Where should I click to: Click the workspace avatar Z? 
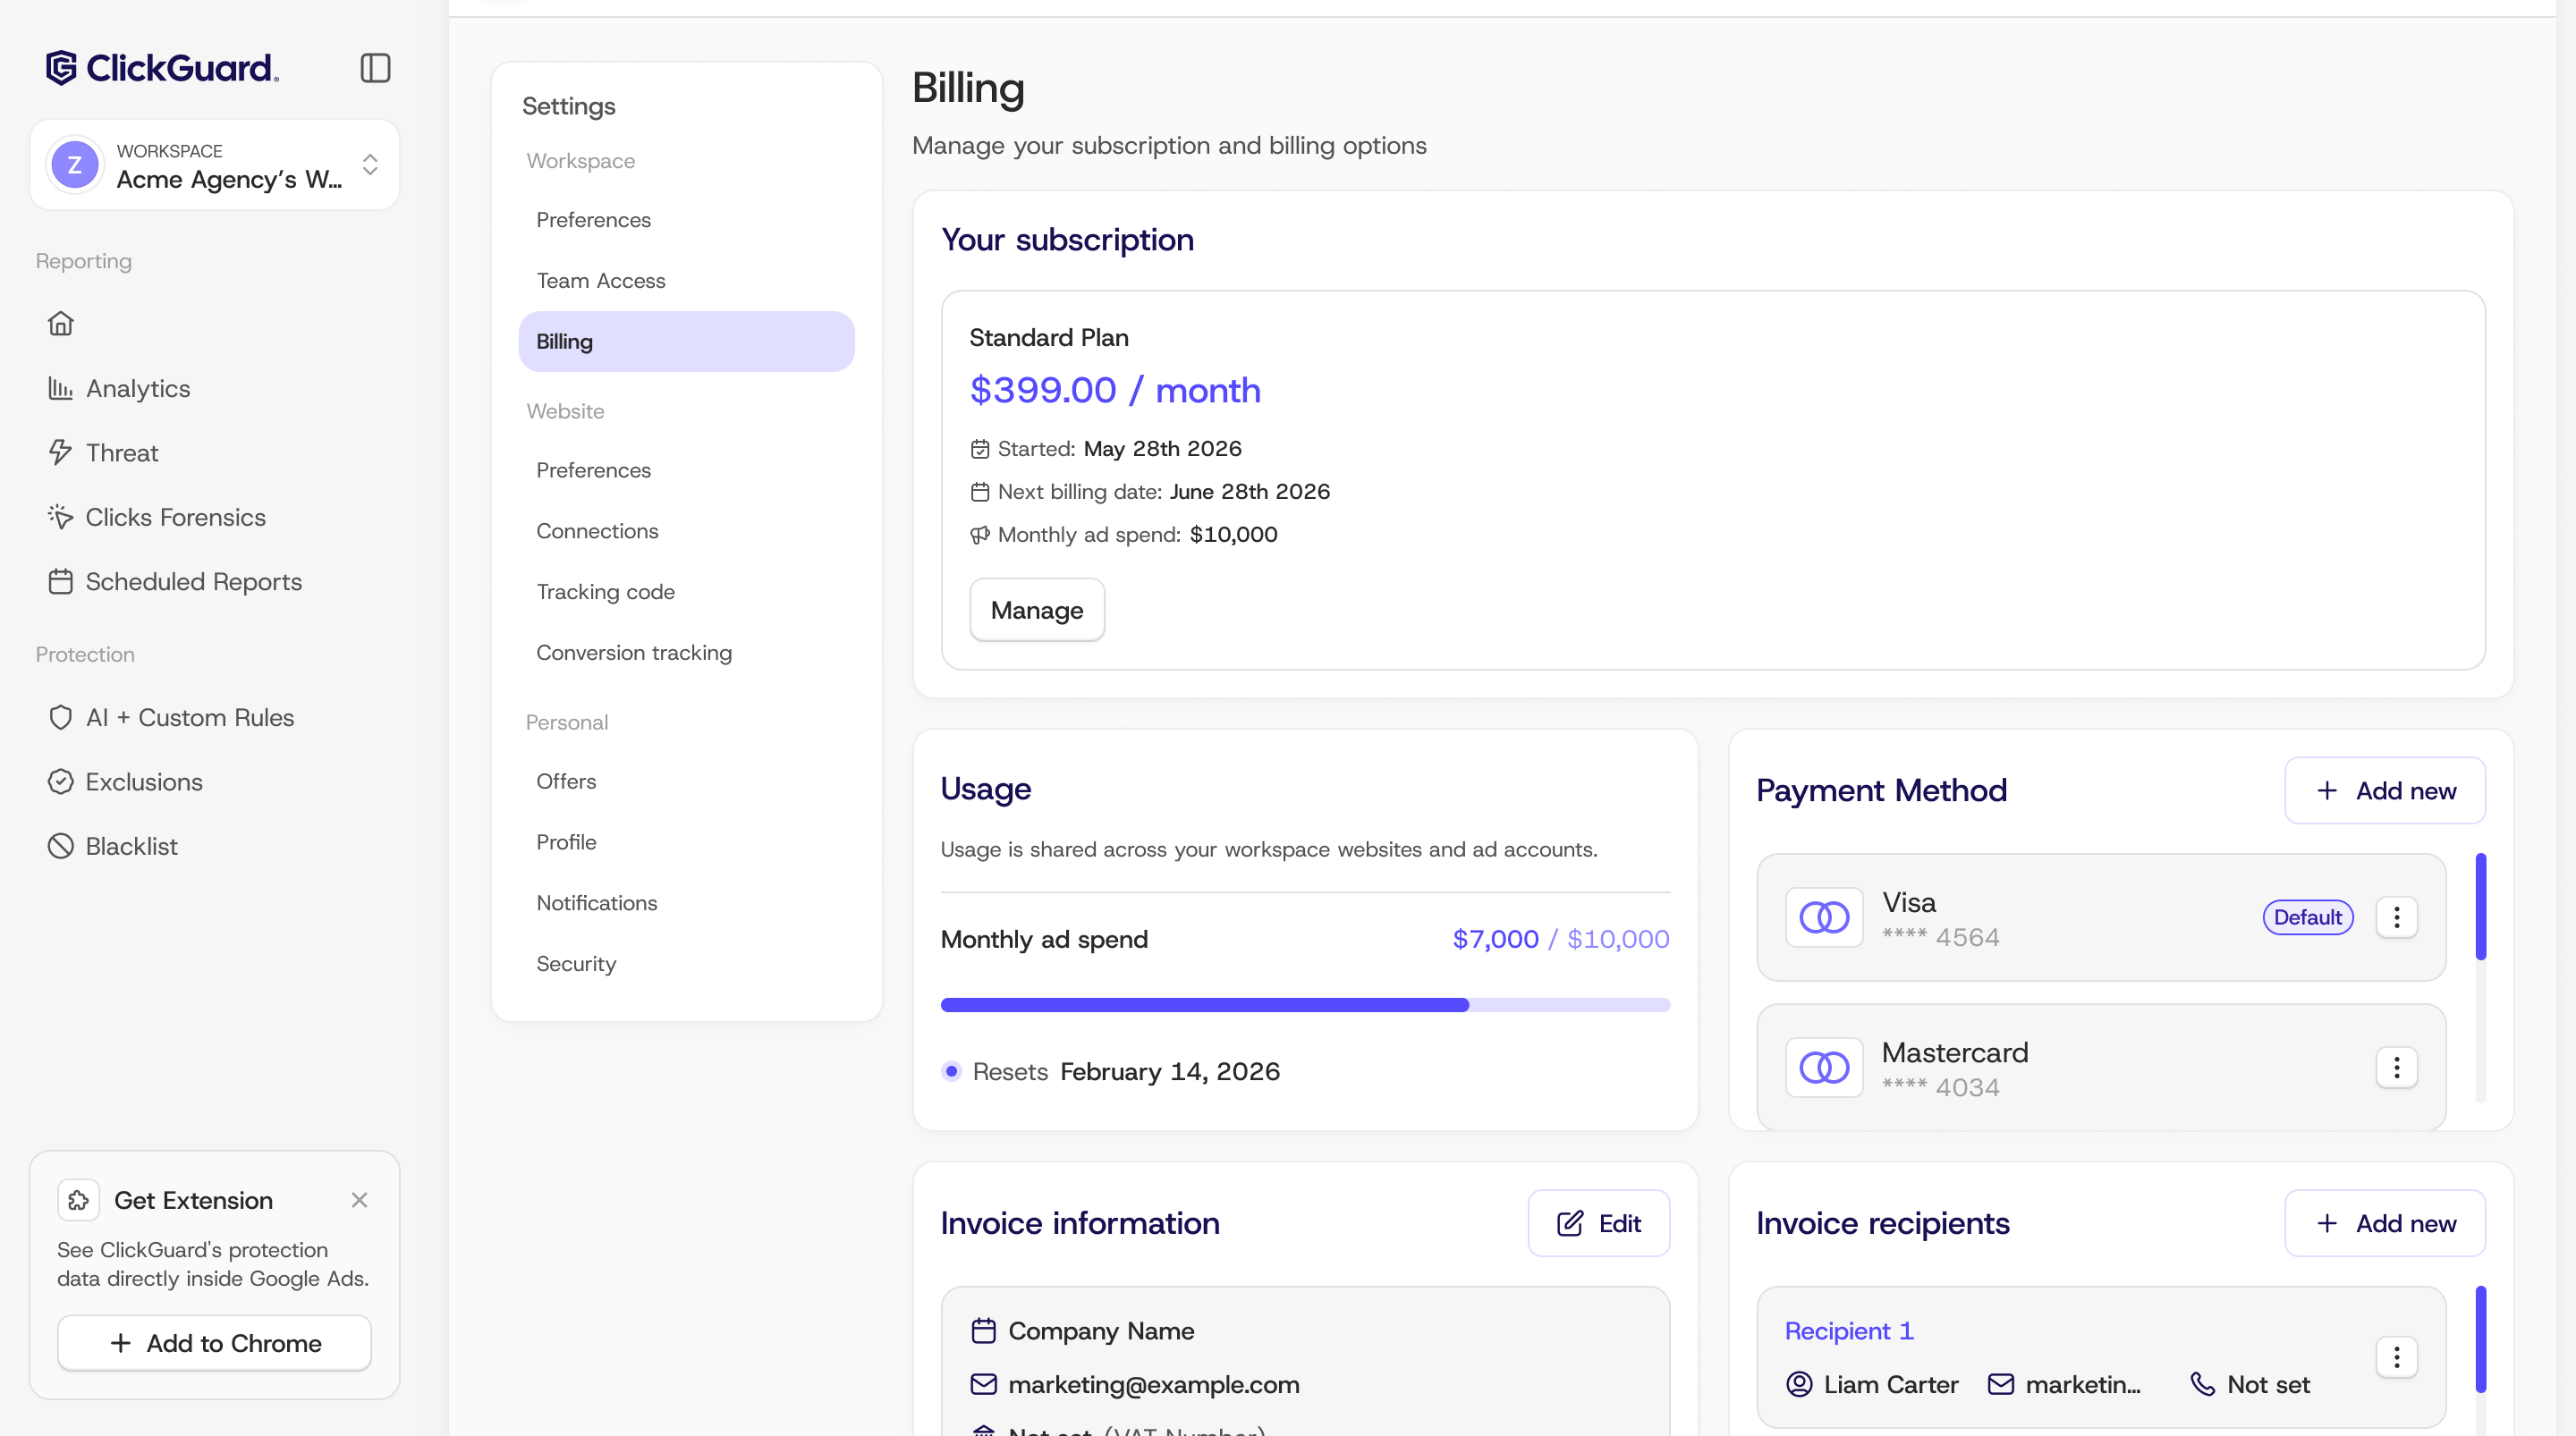75,165
